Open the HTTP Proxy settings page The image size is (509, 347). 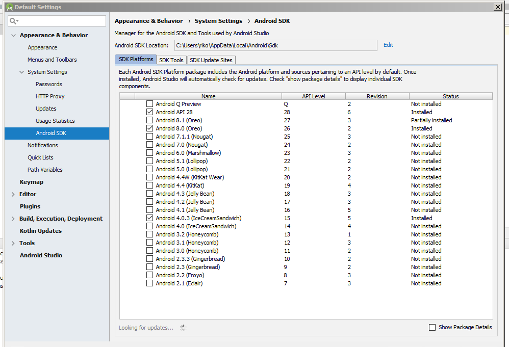(x=50, y=96)
